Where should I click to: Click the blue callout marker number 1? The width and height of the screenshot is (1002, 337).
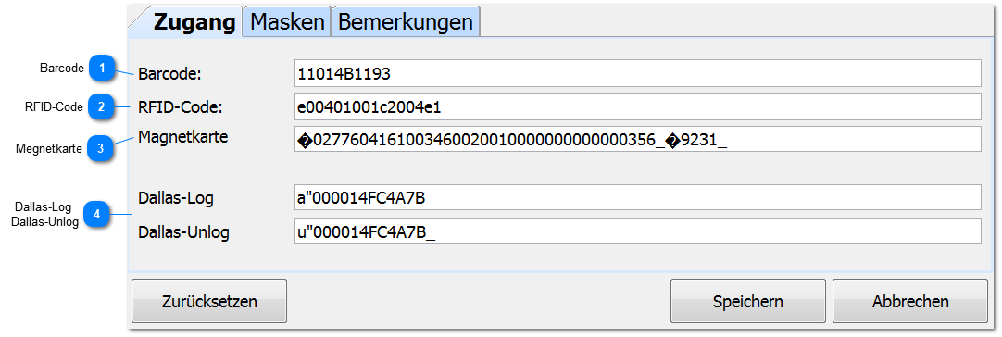(x=101, y=68)
